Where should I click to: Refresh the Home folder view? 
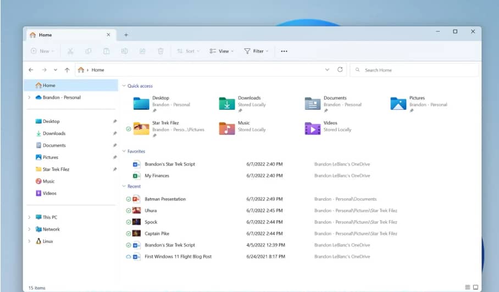pyautogui.click(x=340, y=70)
